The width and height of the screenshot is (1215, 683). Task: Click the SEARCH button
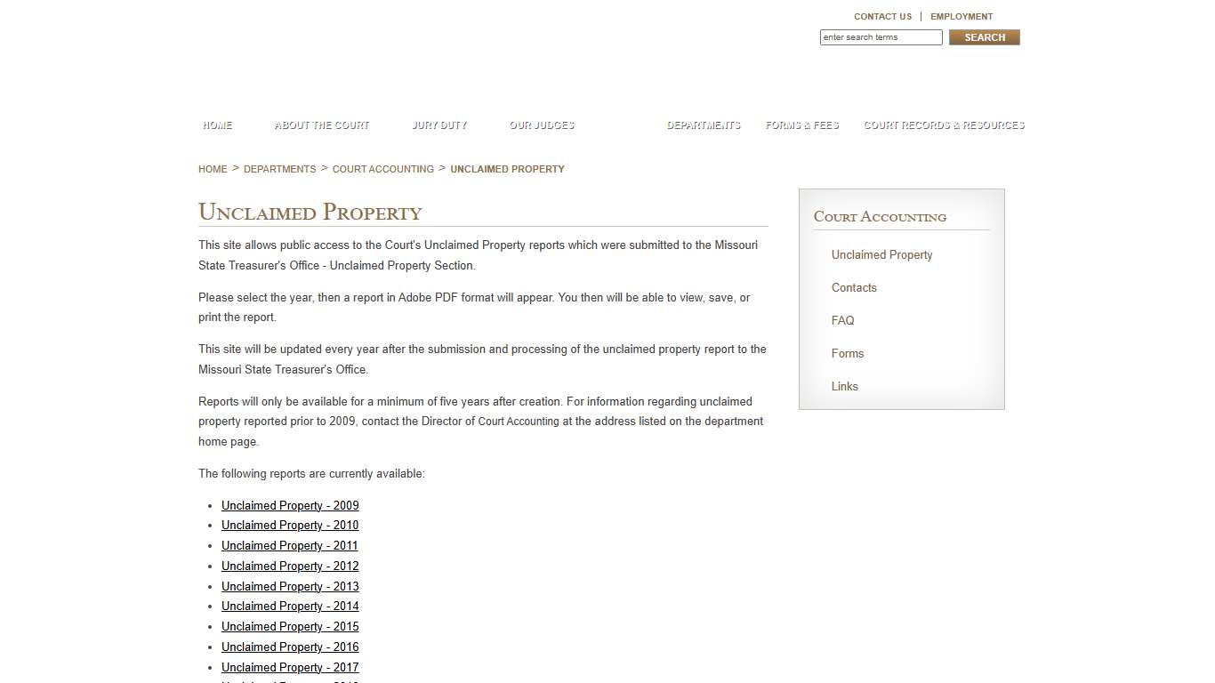point(984,36)
